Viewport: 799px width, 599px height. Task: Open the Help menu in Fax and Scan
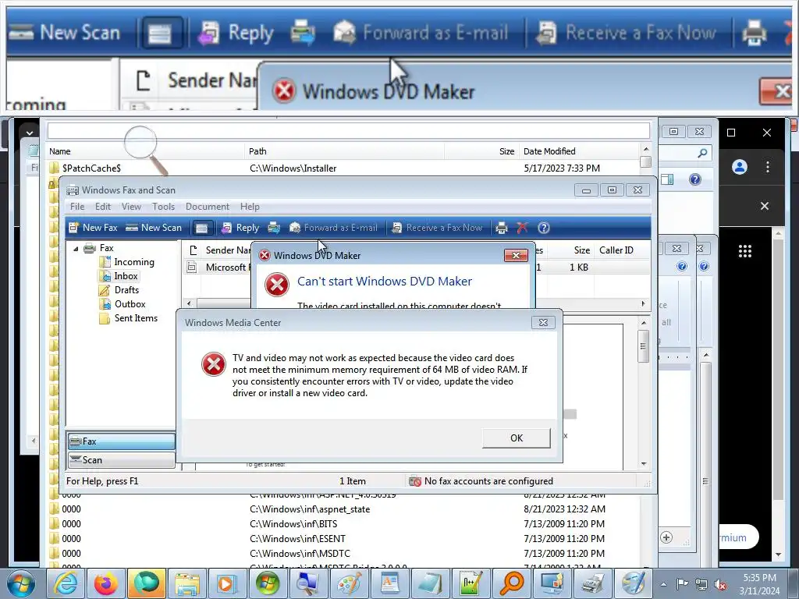point(250,206)
